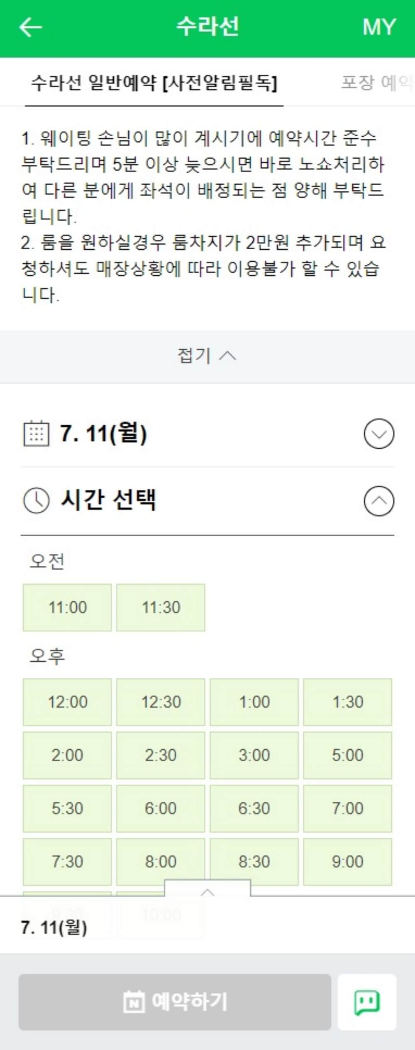Choose the 9:00 time slot
The image size is (415, 1050).
point(348,862)
